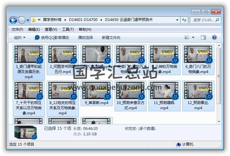
Task: Click the 国学资料馆 breadcrumb segment
Action: point(53,20)
